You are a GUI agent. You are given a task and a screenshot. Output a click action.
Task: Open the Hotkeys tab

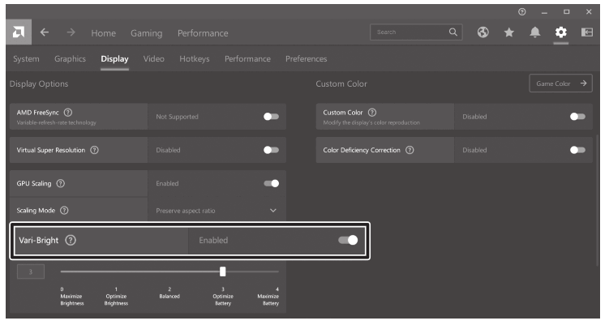pos(194,59)
